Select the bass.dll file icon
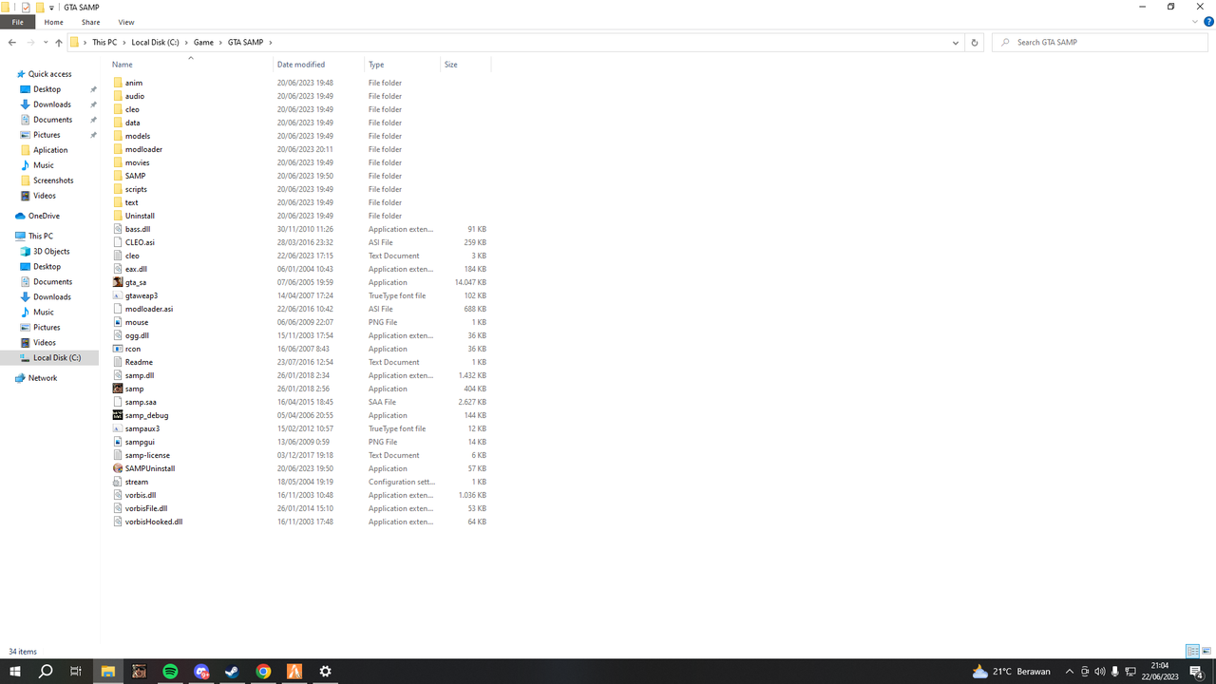 click(118, 229)
